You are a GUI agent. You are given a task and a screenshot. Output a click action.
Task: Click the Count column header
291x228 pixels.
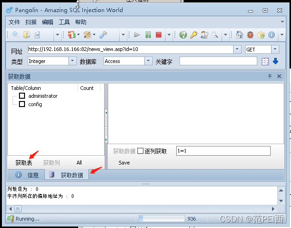(x=87, y=88)
